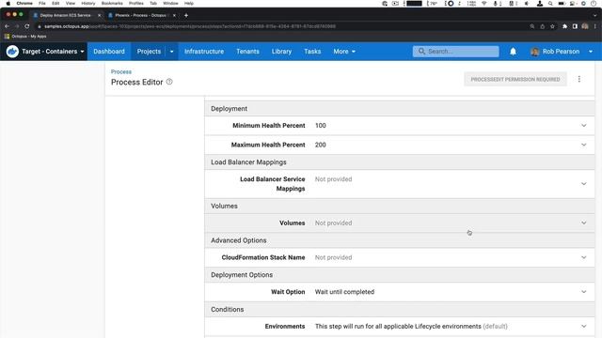Click the battery icon in menu bar

pos(562,4)
